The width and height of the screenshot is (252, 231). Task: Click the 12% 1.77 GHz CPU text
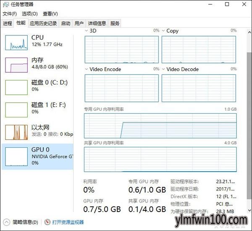[x=47, y=45]
